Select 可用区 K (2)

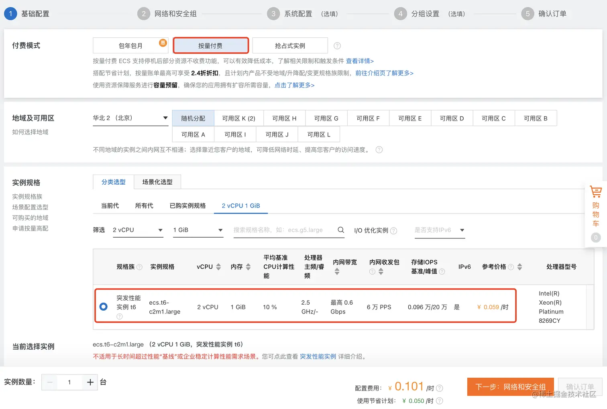pyautogui.click(x=239, y=118)
